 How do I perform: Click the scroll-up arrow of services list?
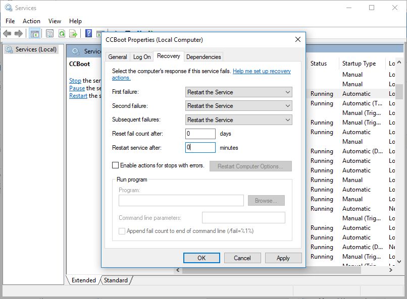(x=399, y=62)
